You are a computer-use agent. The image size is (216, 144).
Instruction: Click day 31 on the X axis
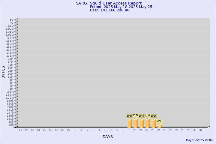click(x=201, y=130)
